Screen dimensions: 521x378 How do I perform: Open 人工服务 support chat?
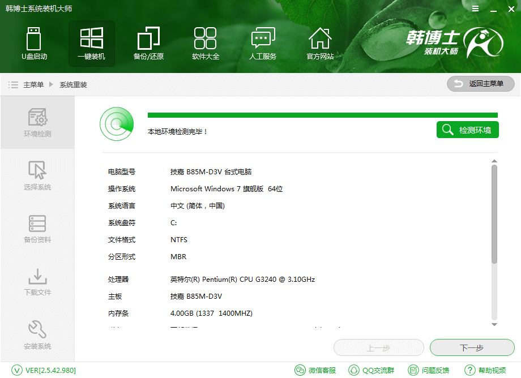[x=263, y=44]
